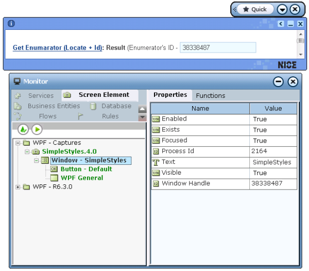The image size is (309, 271).
Task: Collapse the WPF - Captures folder
Action: click(18, 143)
